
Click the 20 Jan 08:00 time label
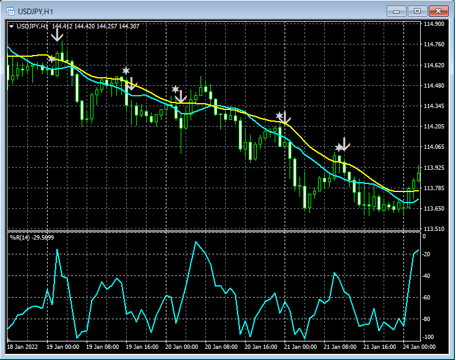click(x=221, y=347)
